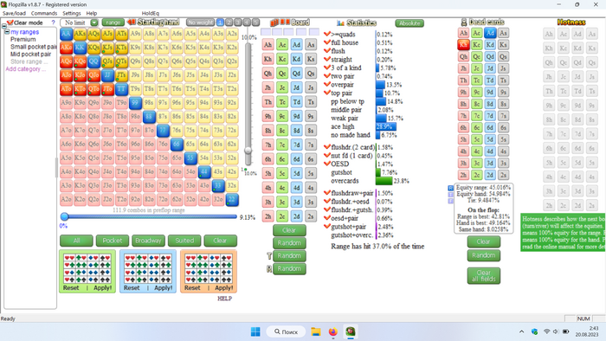Select Jc in the Board card grid
The height and width of the screenshot is (341, 606).
[282, 87]
